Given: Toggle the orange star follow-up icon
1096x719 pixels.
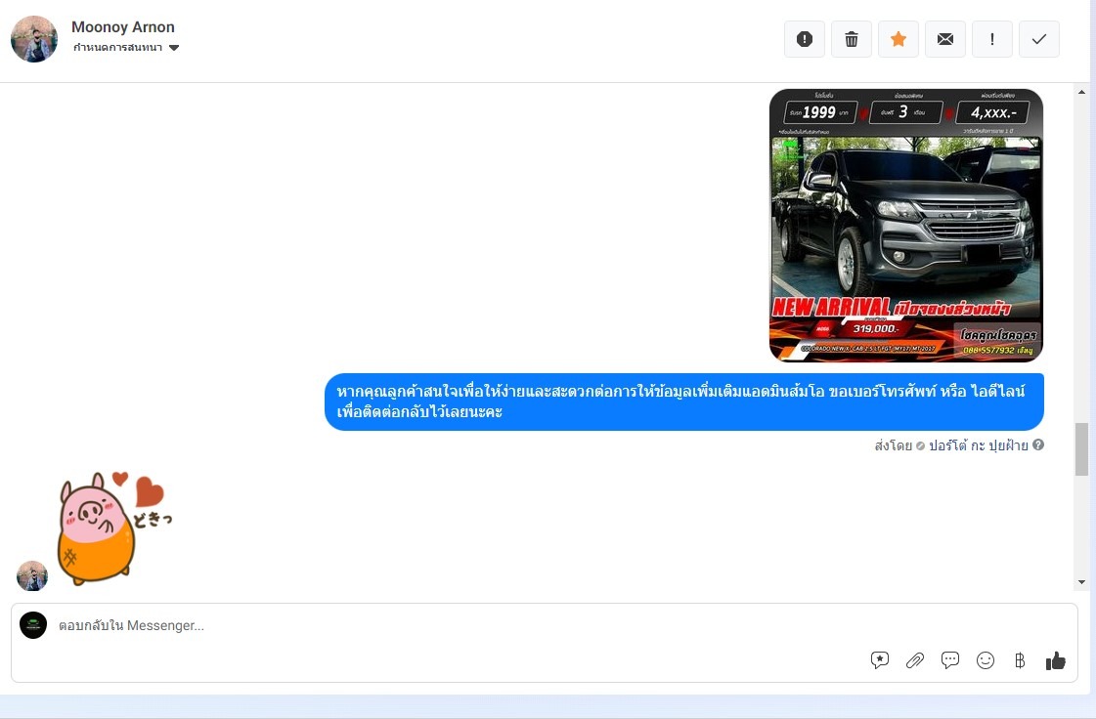Looking at the screenshot, I should tap(899, 39).
